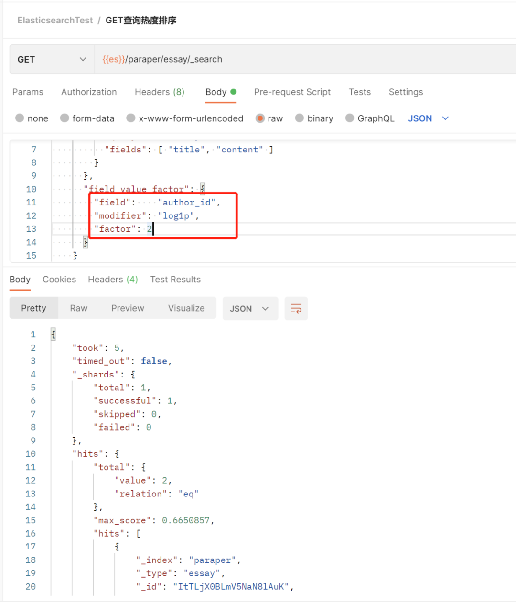The image size is (516, 614).
Task: Switch to the Authorization tab
Action: coord(89,92)
